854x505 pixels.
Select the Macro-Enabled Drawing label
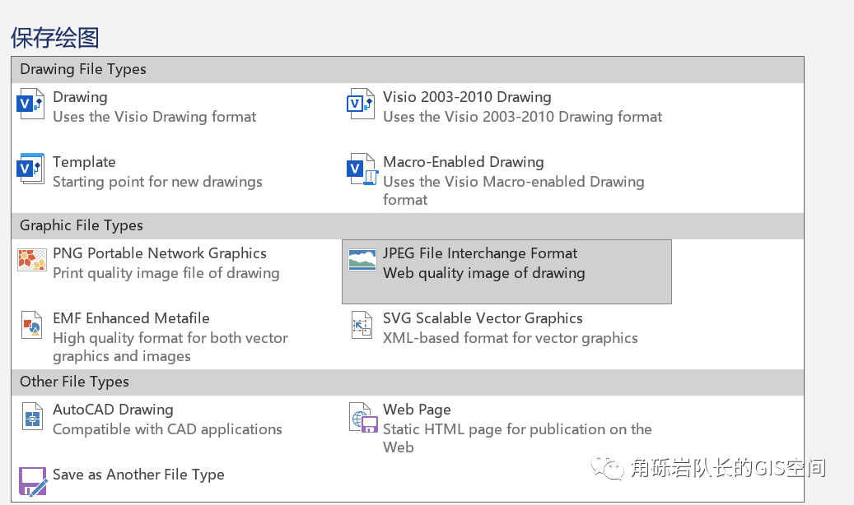[x=463, y=162]
